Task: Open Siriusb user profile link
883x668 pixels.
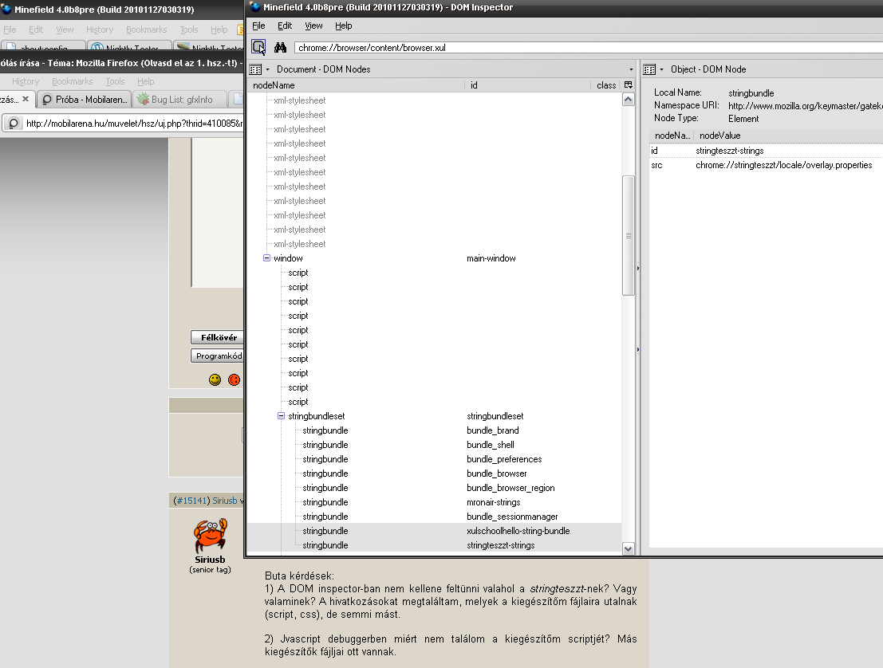Action: [225, 501]
